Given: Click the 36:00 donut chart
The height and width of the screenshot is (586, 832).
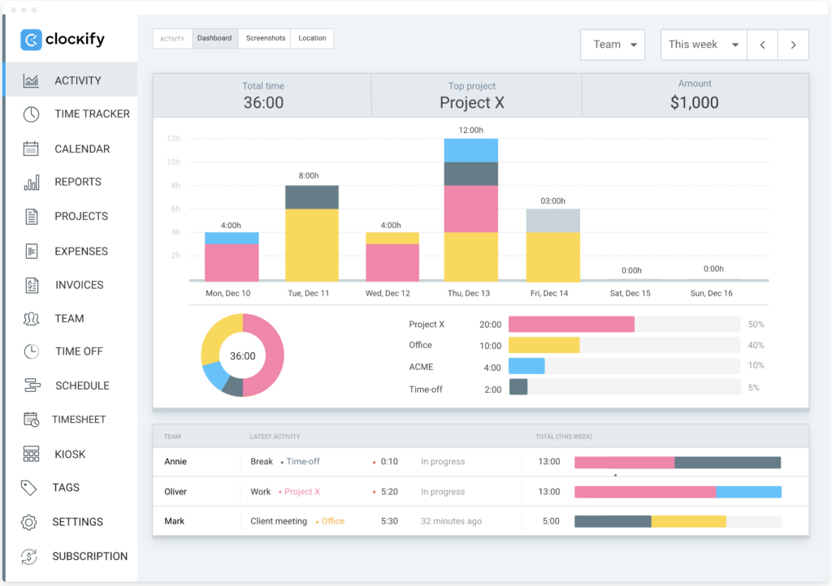Looking at the screenshot, I should 242,355.
